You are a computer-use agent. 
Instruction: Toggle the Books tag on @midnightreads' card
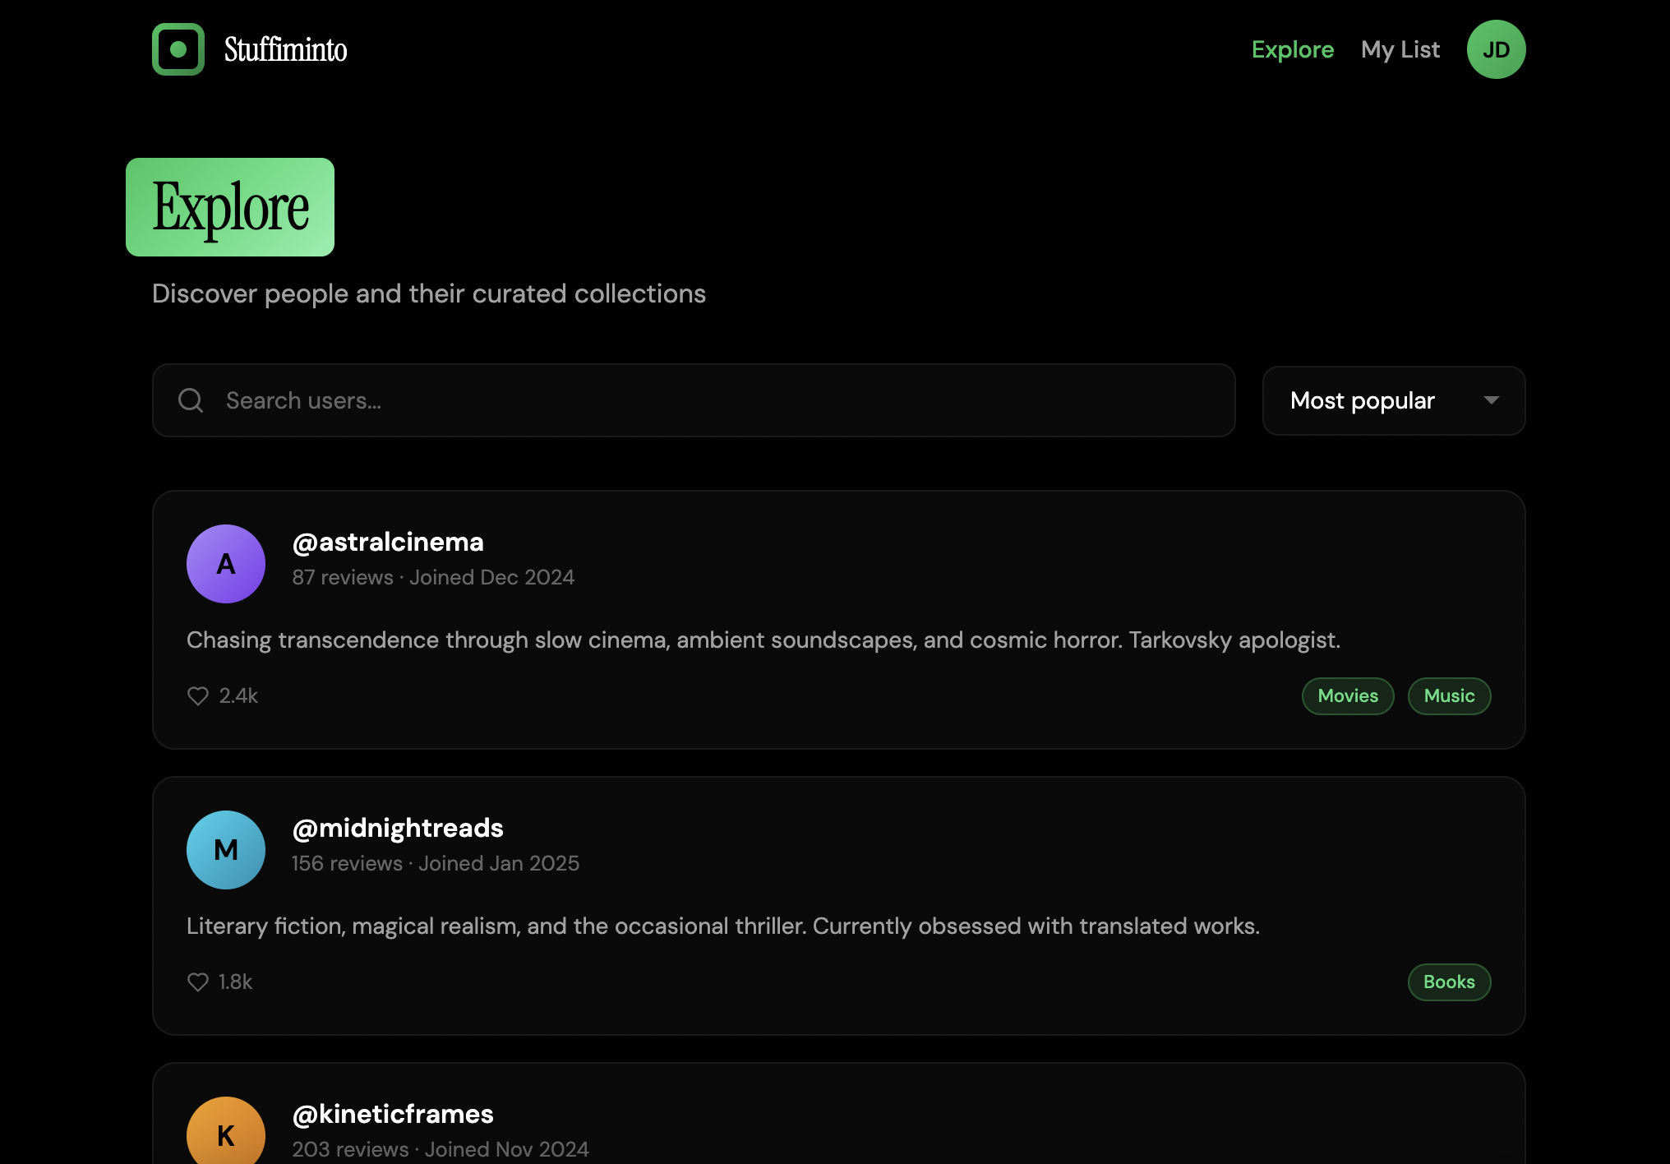pos(1448,982)
